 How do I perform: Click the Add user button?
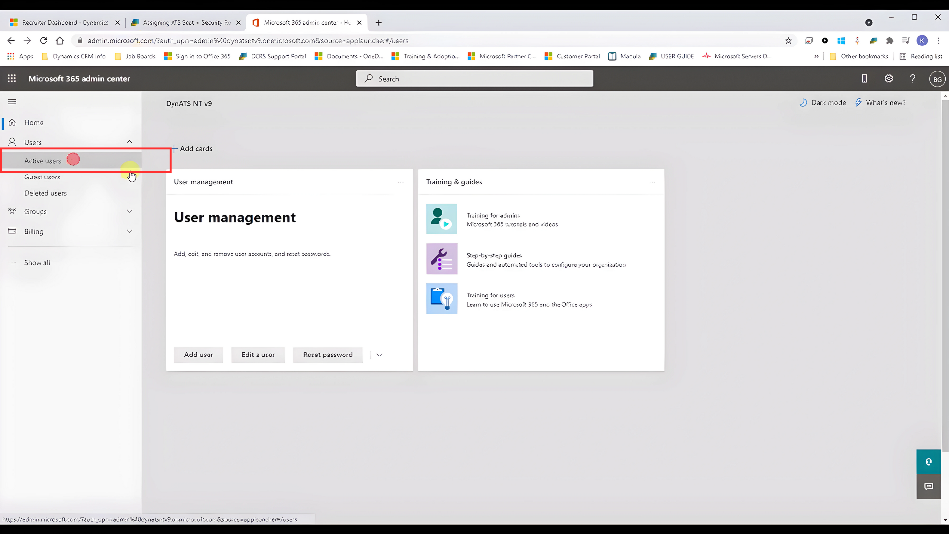coord(198,355)
